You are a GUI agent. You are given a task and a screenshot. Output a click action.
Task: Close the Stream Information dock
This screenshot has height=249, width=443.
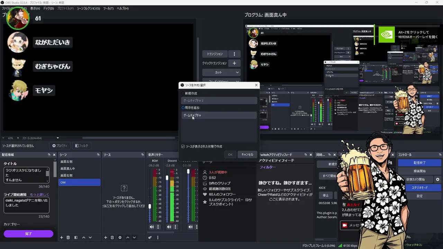(54, 155)
